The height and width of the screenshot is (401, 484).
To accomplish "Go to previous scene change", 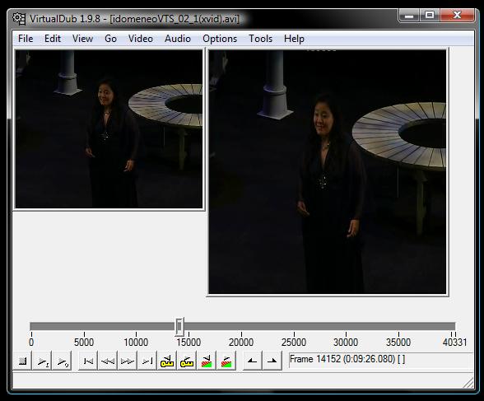I will click(x=207, y=361).
